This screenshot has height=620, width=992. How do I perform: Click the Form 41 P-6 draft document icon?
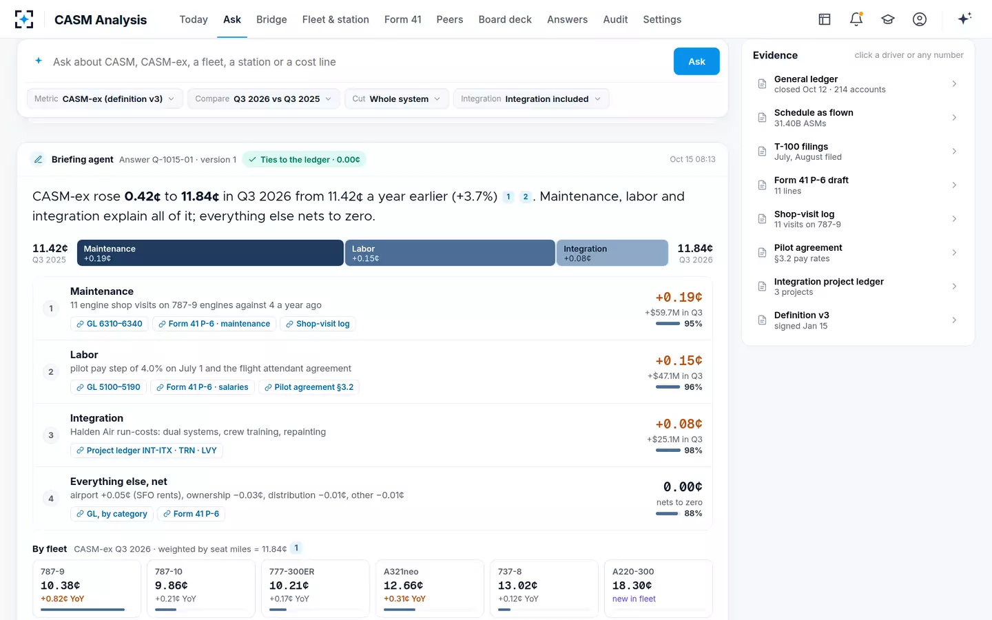pyautogui.click(x=762, y=185)
